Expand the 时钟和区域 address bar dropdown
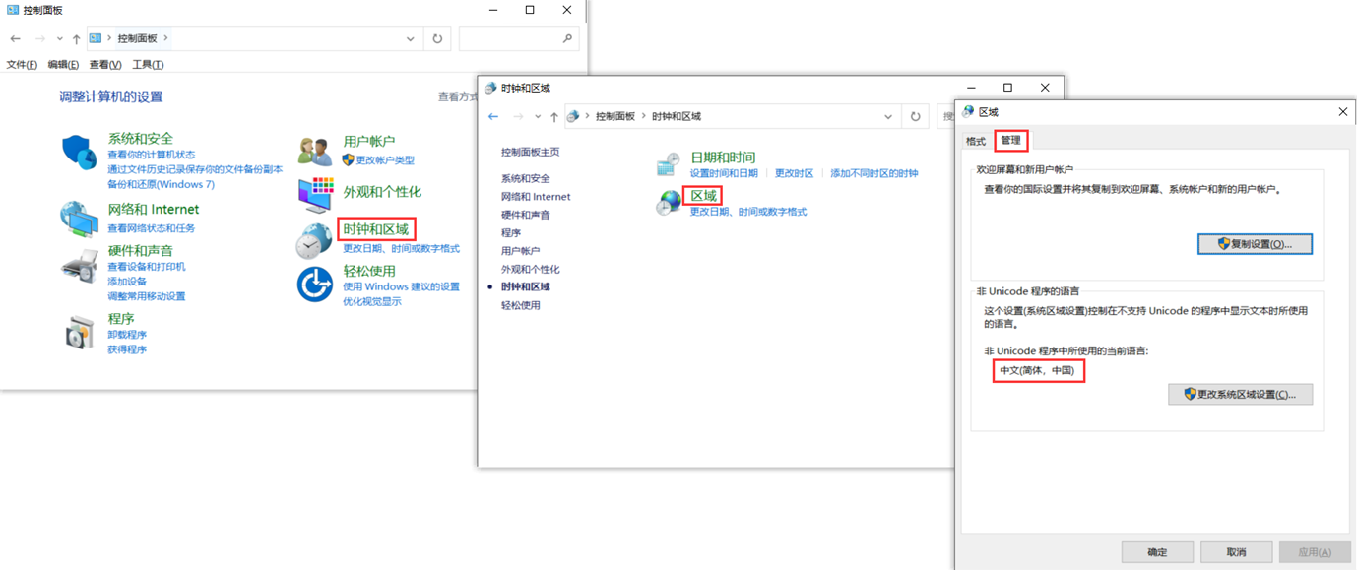 click(888, 117)
